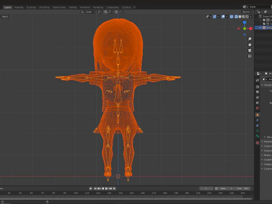Click the blue Z axis gizmo handle

pos(245,23)
